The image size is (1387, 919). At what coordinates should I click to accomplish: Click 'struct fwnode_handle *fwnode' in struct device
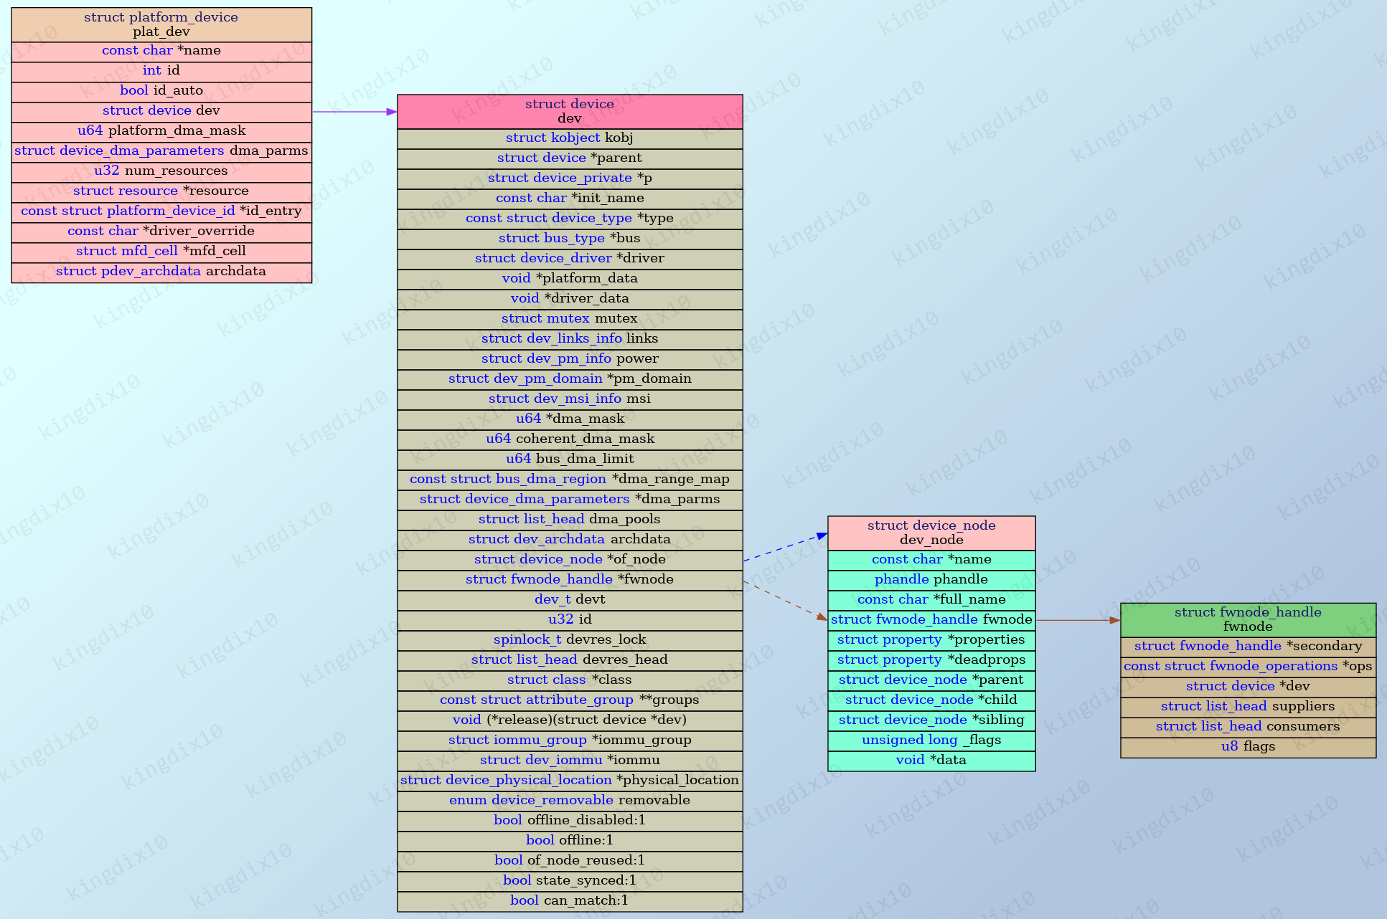click(570, 581)
